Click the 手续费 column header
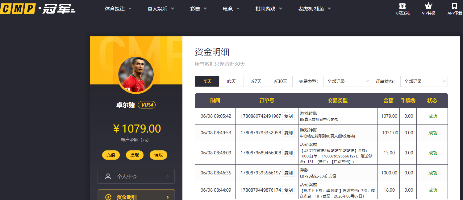 pos(408,100)
